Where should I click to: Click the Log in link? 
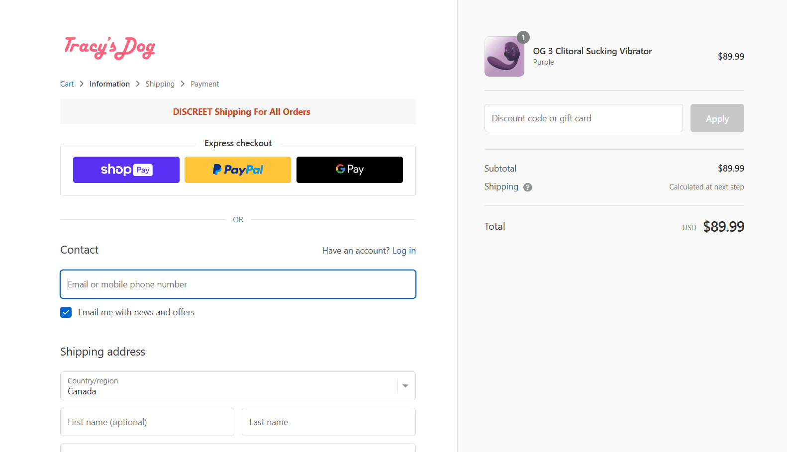pos(404,251)
